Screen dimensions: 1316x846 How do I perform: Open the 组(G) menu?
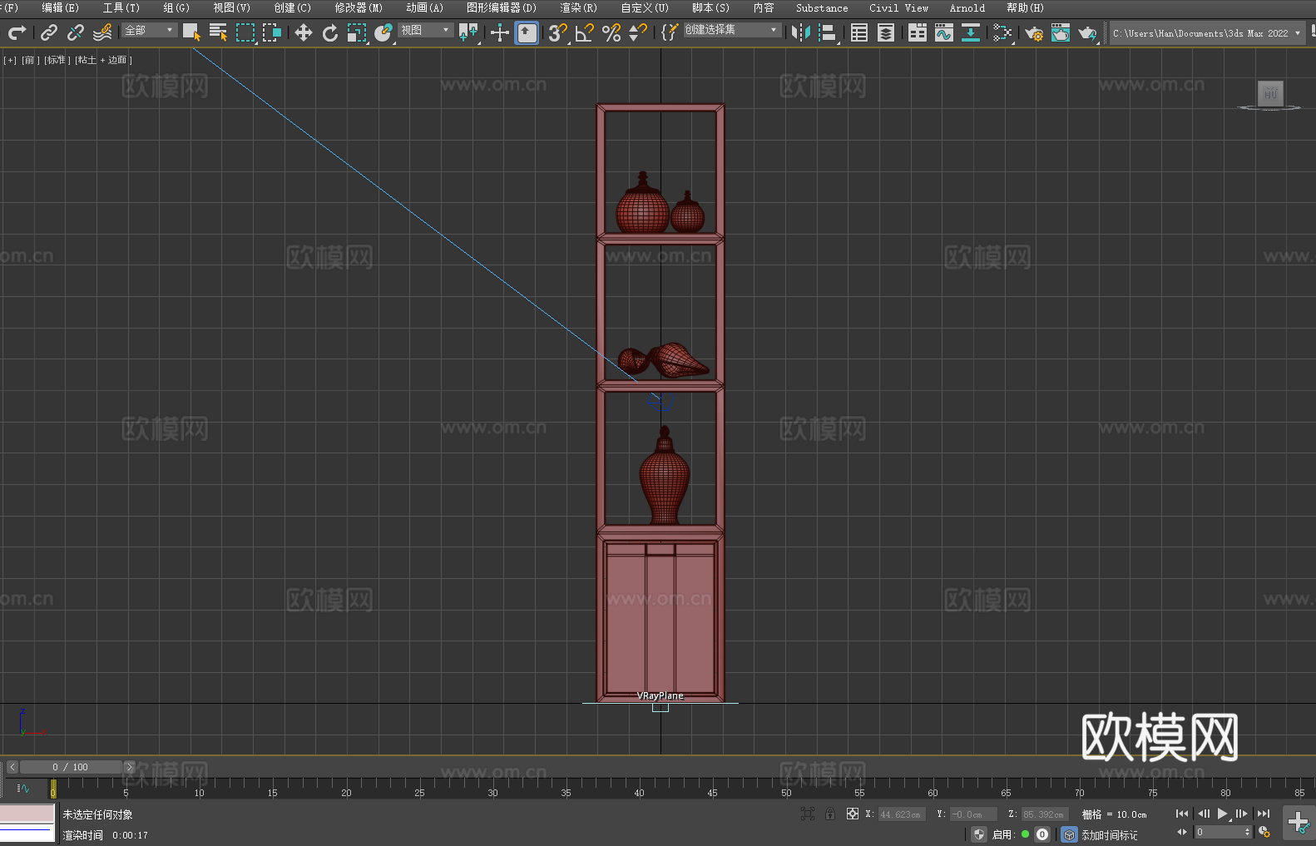coord(176,7)
